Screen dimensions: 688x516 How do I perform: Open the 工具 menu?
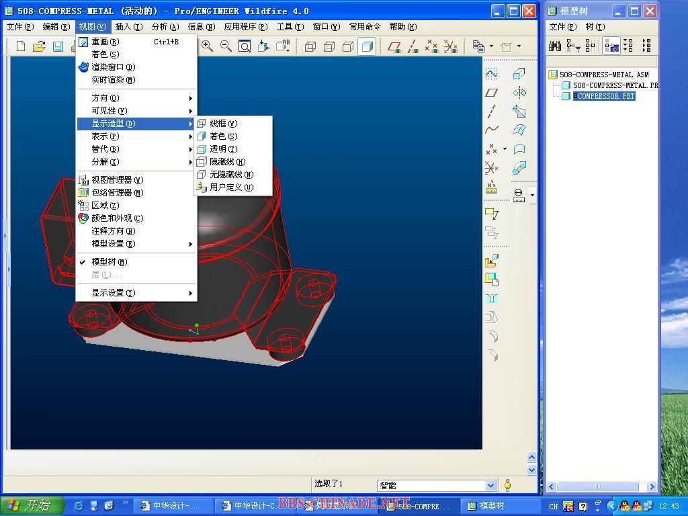290,27
